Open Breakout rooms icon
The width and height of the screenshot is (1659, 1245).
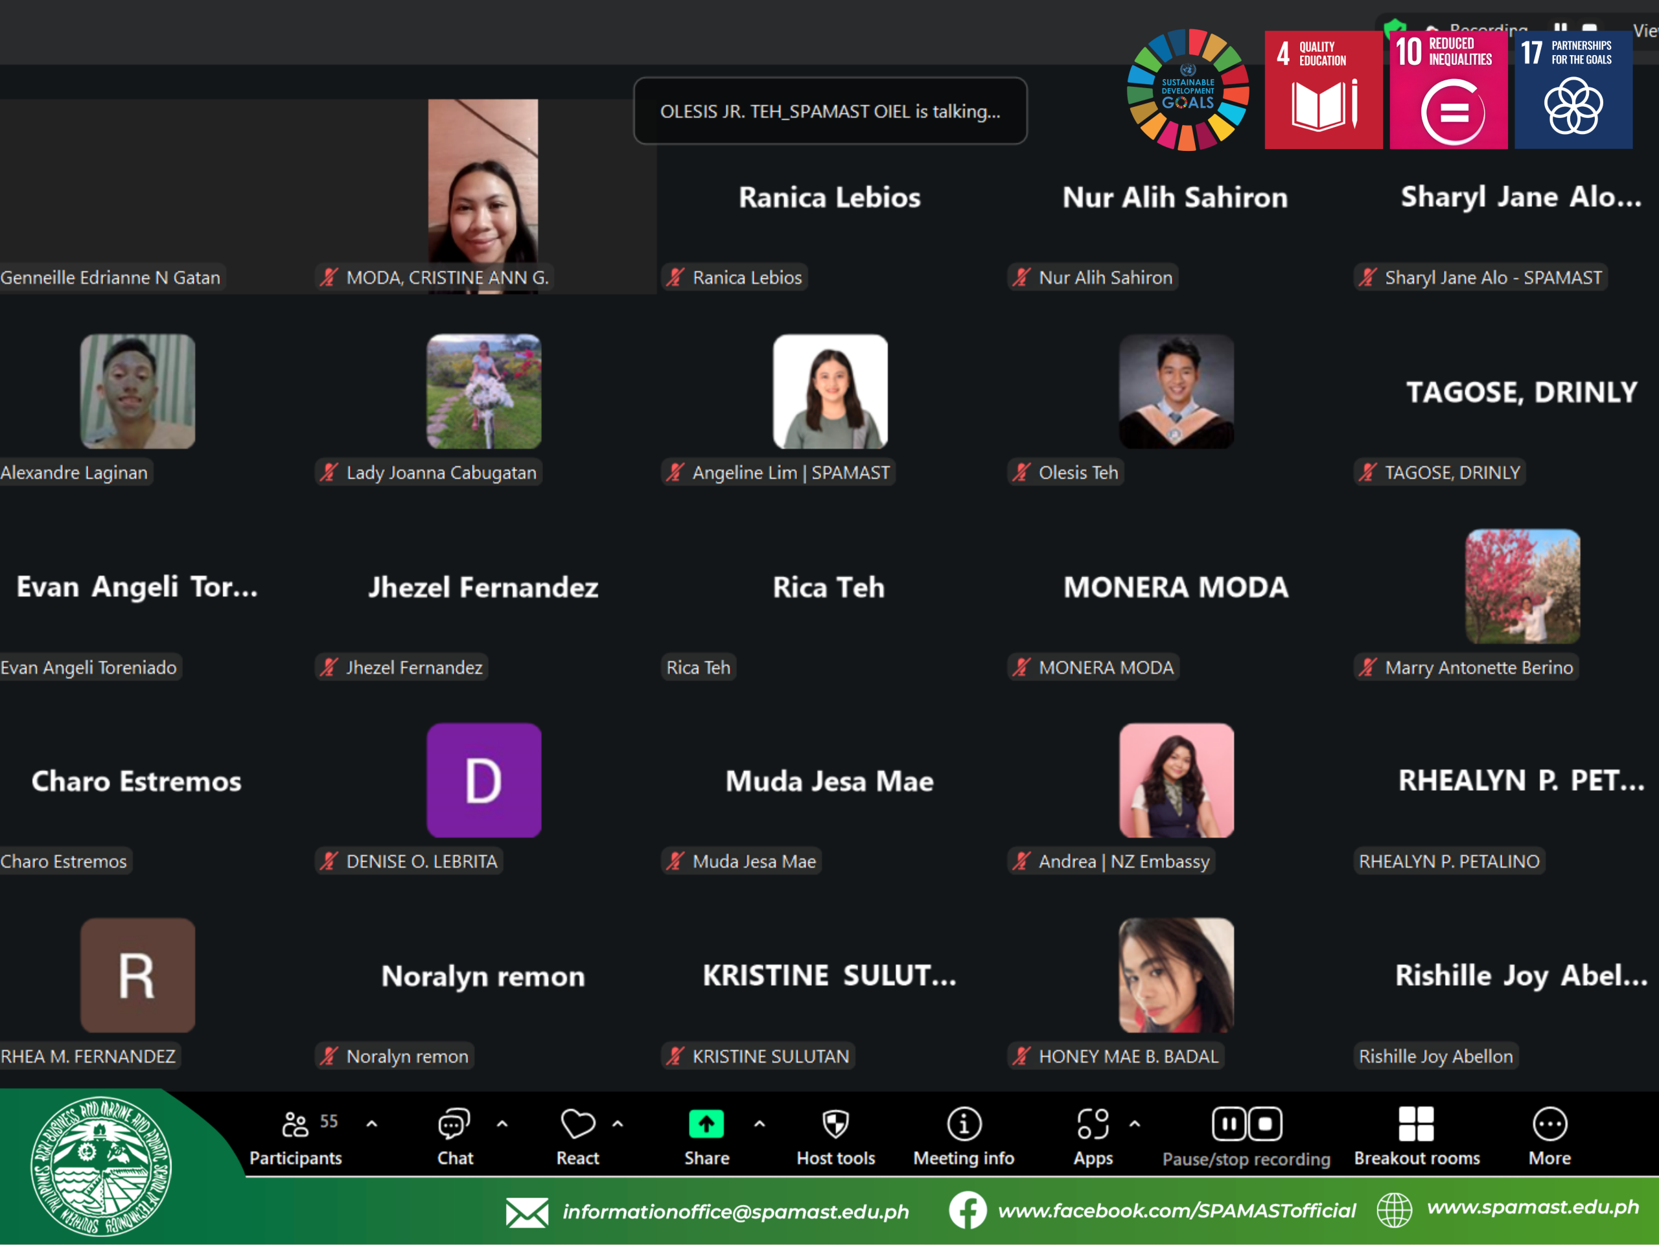click(1416, 1125)
